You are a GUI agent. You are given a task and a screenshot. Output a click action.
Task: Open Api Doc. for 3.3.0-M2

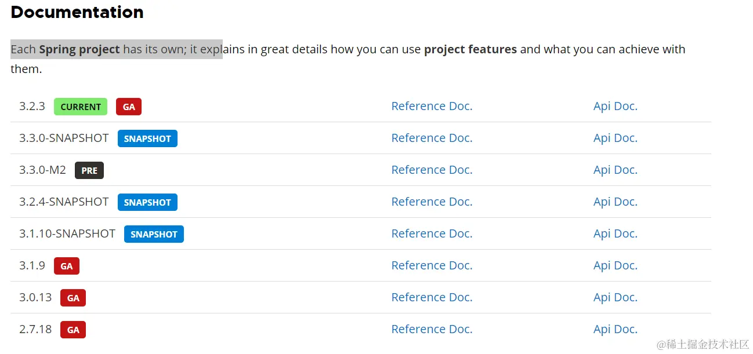pyautogui.click(x=615, y=170)
